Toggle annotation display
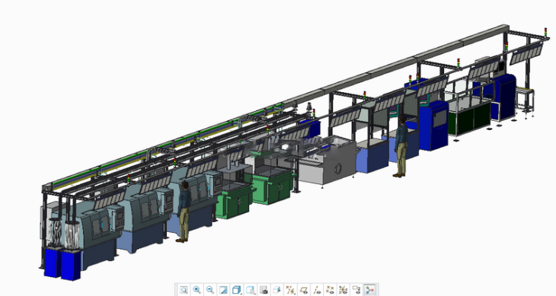This screenshot has width=556, height=296. click(356, 290)
